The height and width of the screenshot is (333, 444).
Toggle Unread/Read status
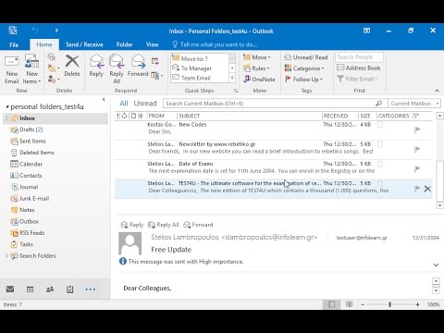306,57
